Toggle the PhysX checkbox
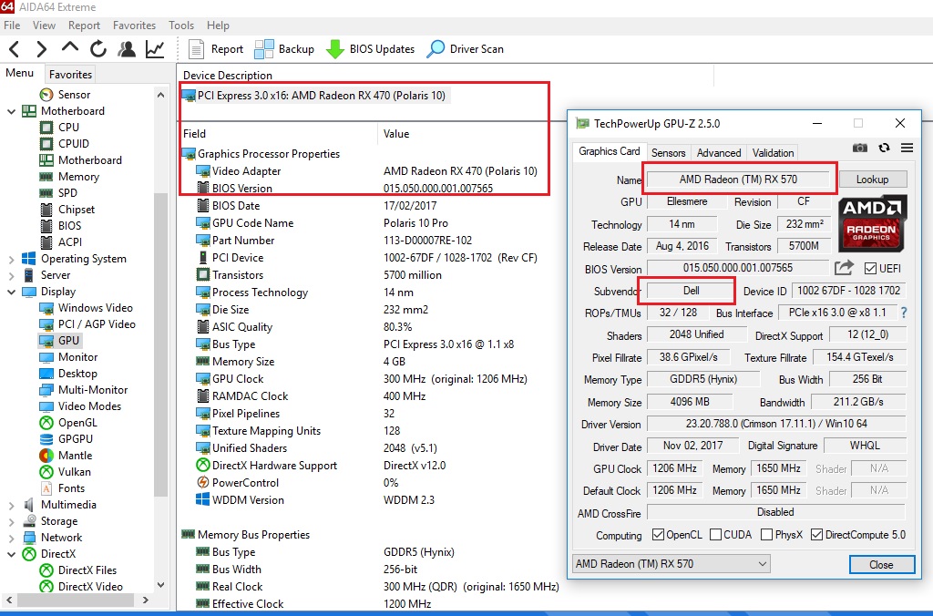Image resolution: width=933 pixels, height=616 pixels. (x=767, y=535)
